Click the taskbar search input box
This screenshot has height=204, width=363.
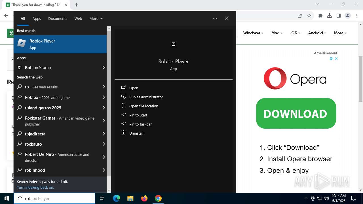coord(54,198)
